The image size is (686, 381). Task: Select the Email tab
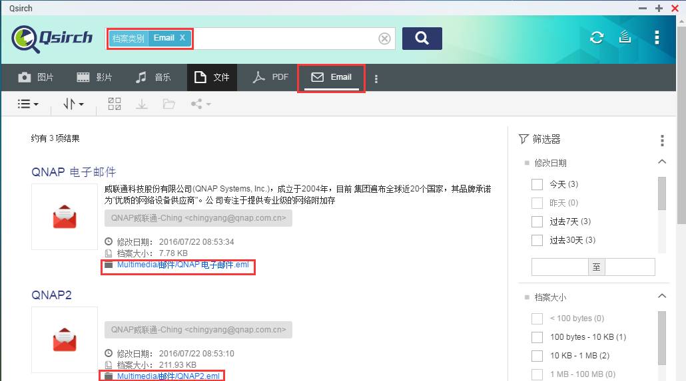(331, 77)
